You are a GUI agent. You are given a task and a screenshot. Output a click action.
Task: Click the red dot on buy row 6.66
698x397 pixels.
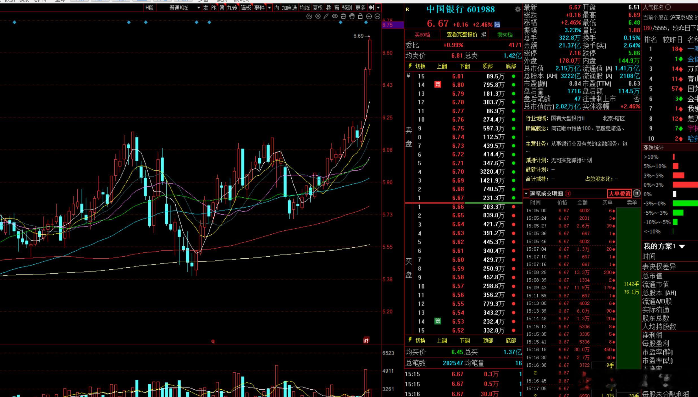coord(513,207)
